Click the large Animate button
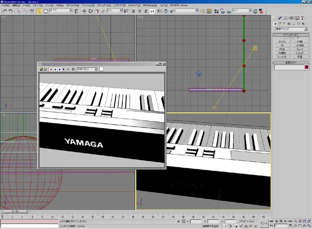 point(264,224)
